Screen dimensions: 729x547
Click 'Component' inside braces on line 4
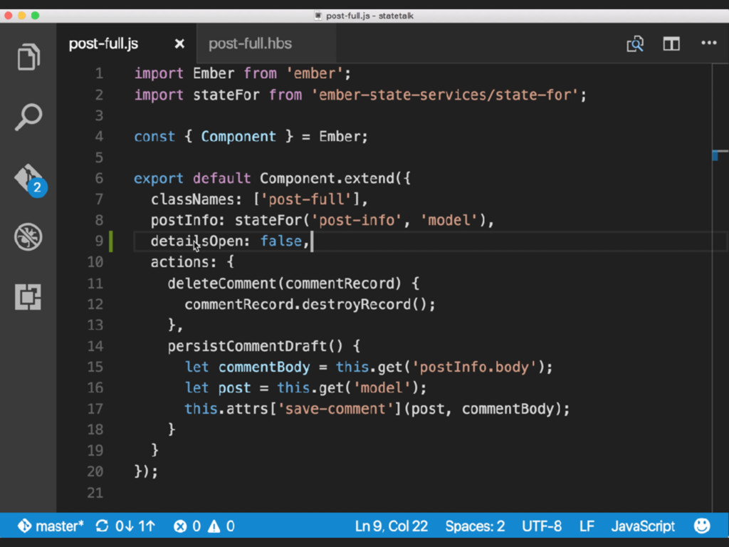(x=238, y=137)
